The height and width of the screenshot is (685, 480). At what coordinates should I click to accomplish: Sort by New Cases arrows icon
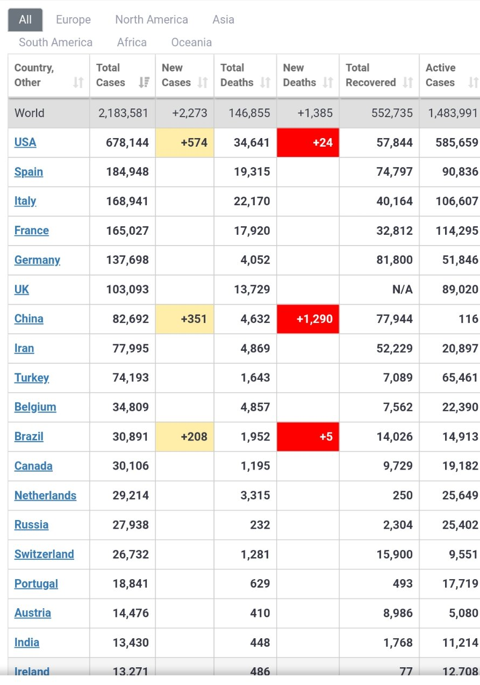click(203, 82)
